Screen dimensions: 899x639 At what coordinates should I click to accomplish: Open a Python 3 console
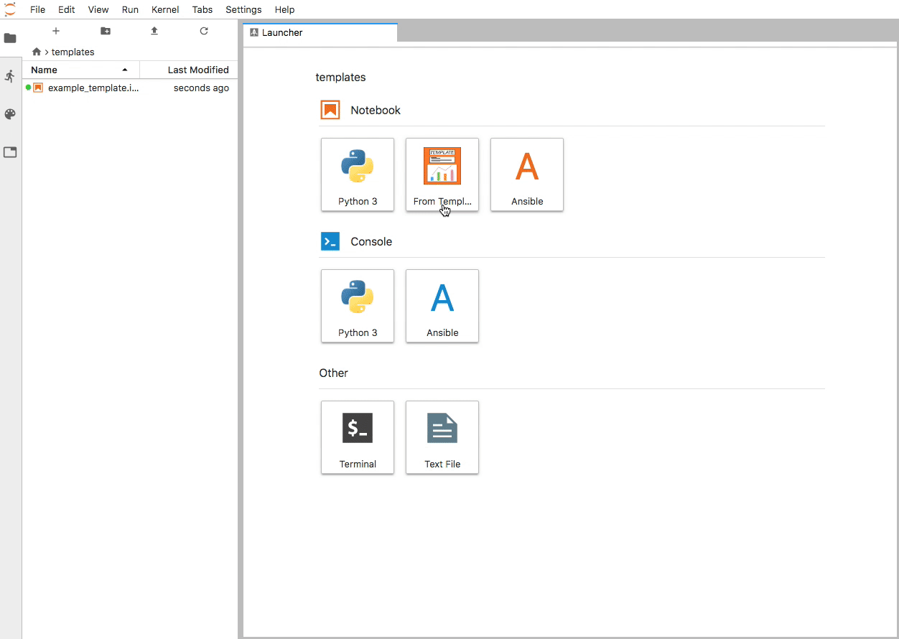pos(357,306)
